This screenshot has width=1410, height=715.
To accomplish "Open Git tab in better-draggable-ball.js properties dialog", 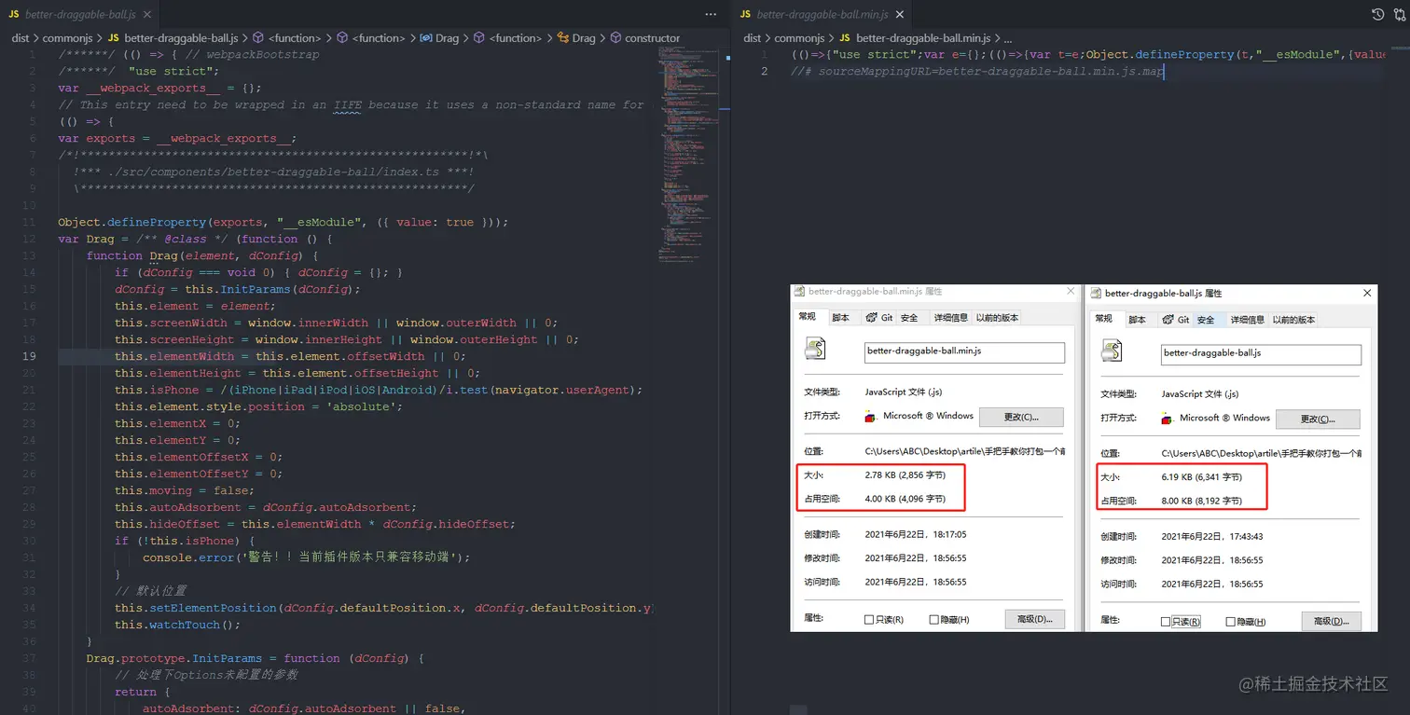I will 1176,320.
